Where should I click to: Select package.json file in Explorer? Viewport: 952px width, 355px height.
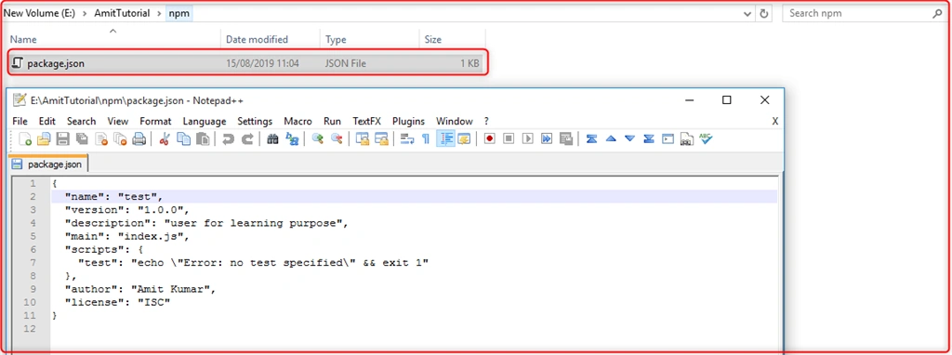pos(246,62)
